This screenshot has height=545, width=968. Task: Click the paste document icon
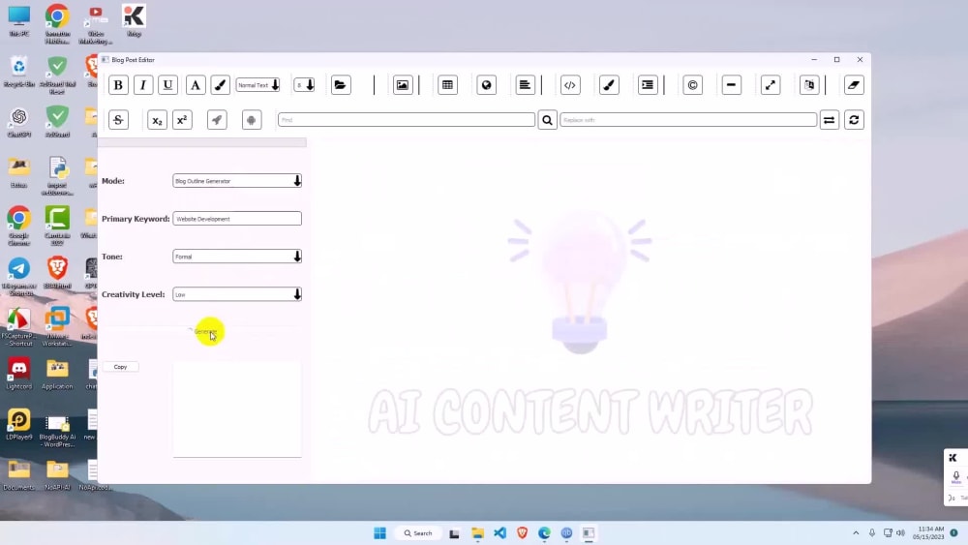(809, 85)
